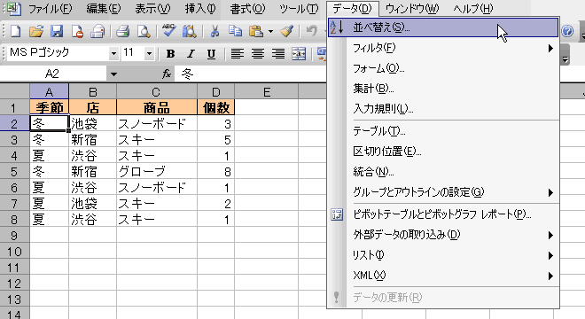Viewport: 585px width, 319px height.
Task: Expand the フィルタ(F) submenu
Action: tap(550, 48)
